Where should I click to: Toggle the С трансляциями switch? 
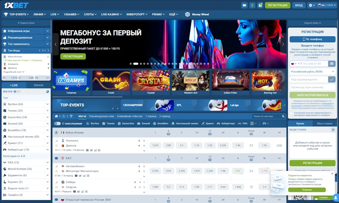click(x=57, y=124)
